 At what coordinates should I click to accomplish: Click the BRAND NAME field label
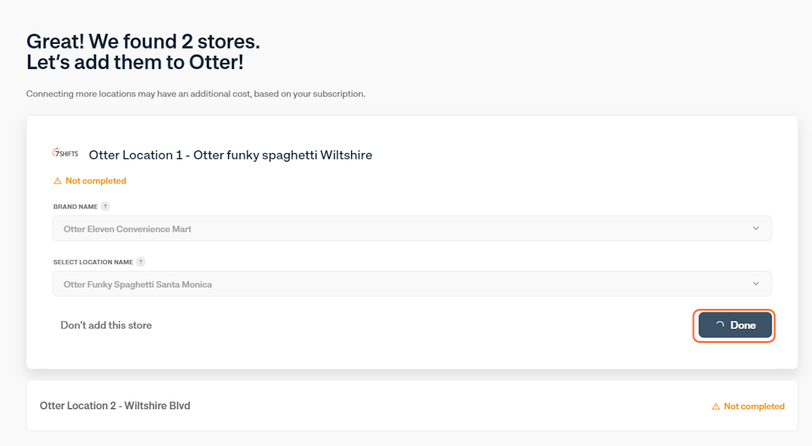click(x=75, y=207)
